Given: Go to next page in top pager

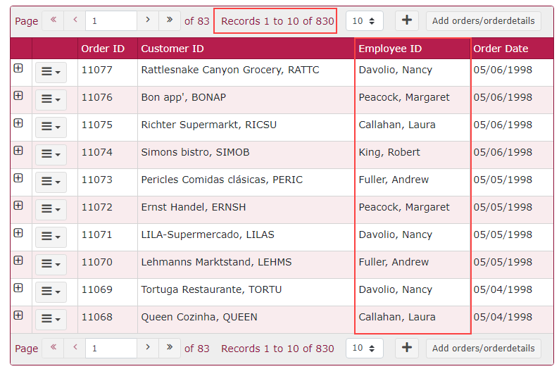Looking at the screenshot, I should 147,20.
